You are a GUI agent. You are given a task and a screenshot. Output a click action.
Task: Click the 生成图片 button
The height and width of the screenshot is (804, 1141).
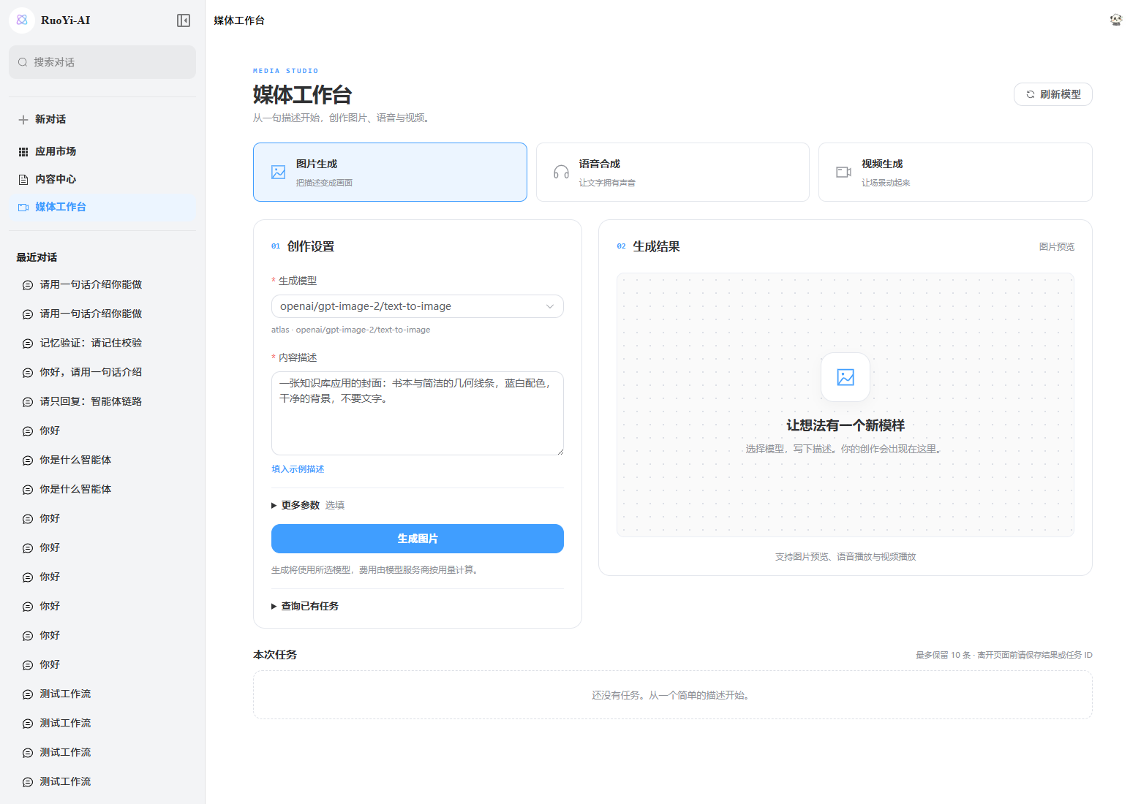418,539
